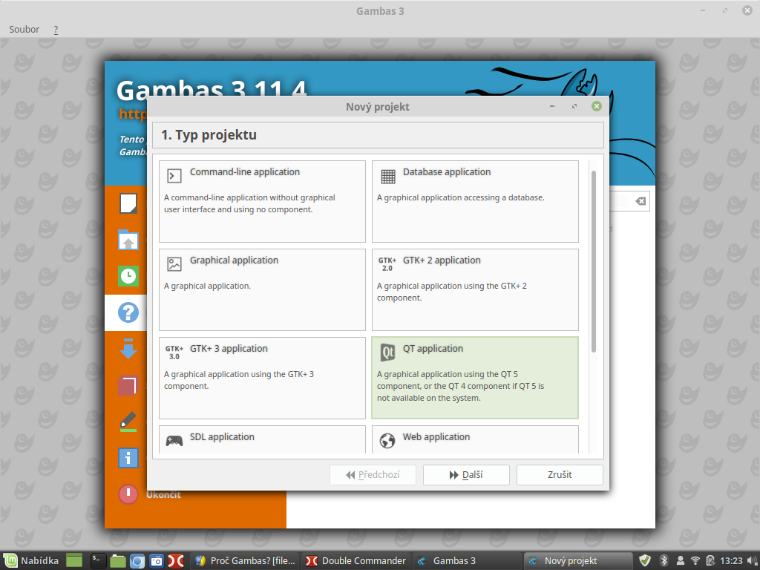Click the blue question mark sidebar icon

tap(128, 312)
